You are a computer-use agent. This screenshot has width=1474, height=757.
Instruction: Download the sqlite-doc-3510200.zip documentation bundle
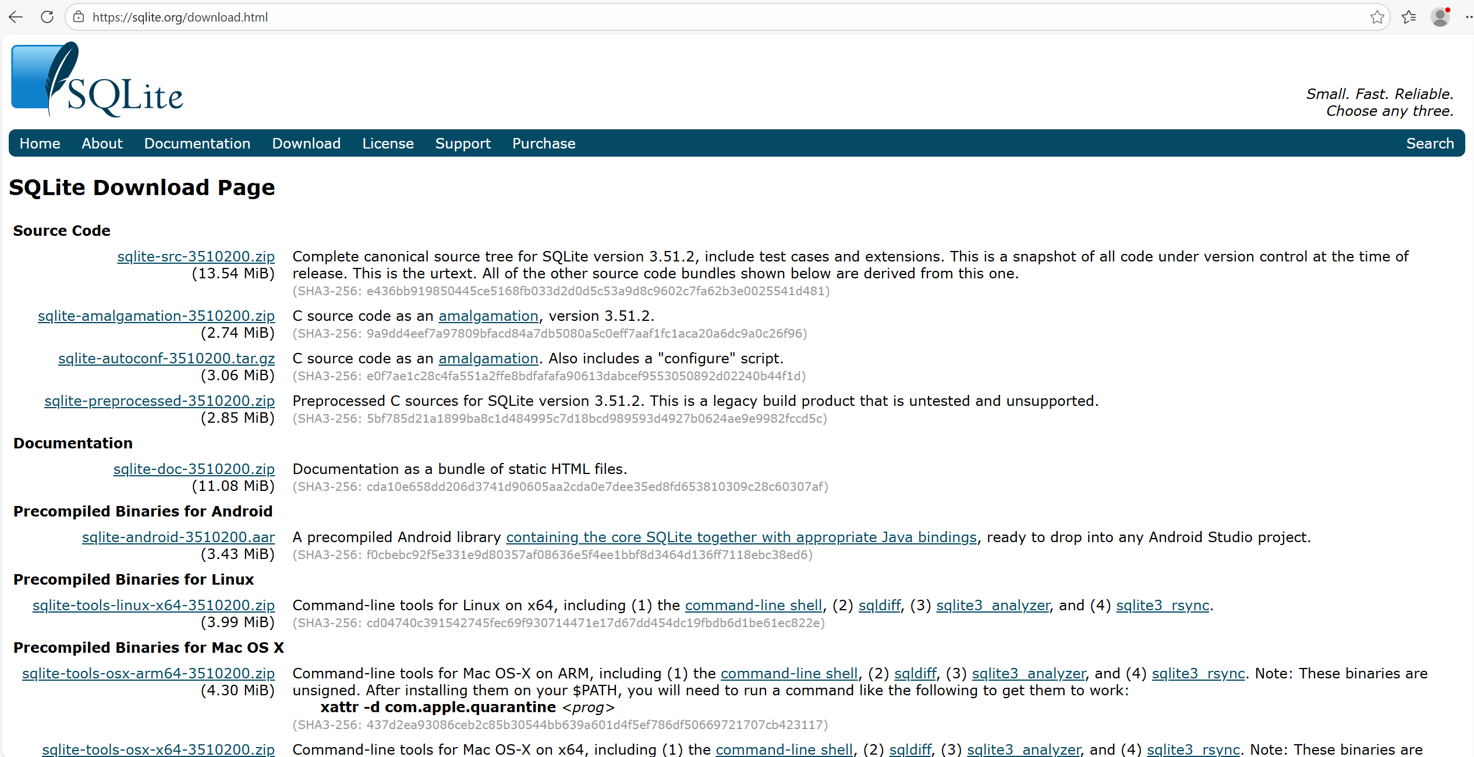coord(193,469)
